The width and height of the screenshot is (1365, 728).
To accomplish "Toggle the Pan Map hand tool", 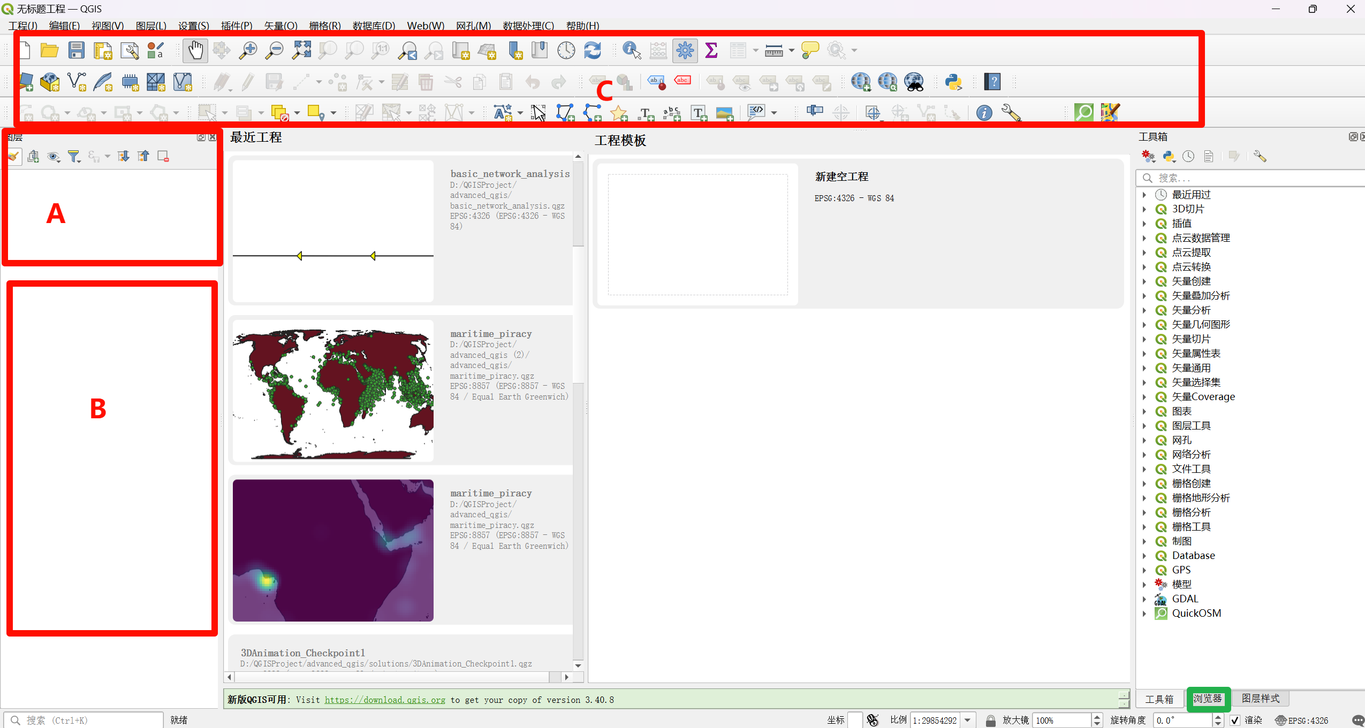I will (195, 50).
